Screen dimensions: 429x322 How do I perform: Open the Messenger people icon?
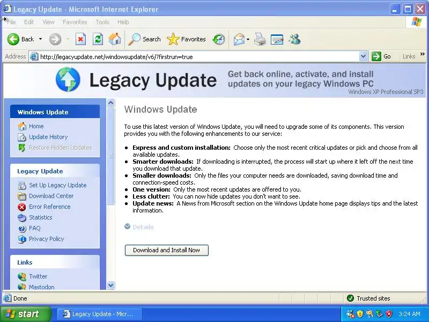[294, 39]
